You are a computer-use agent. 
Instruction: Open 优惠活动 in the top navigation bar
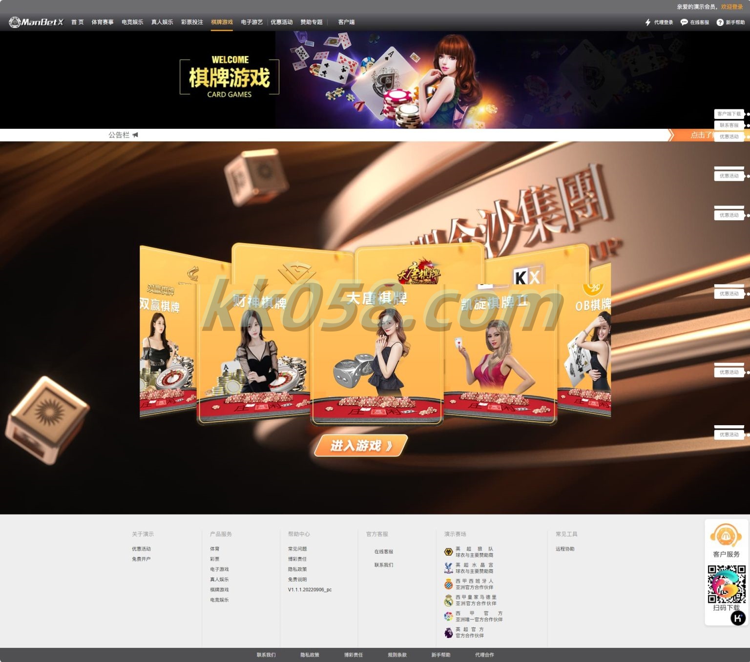click(x=282, y=22)
